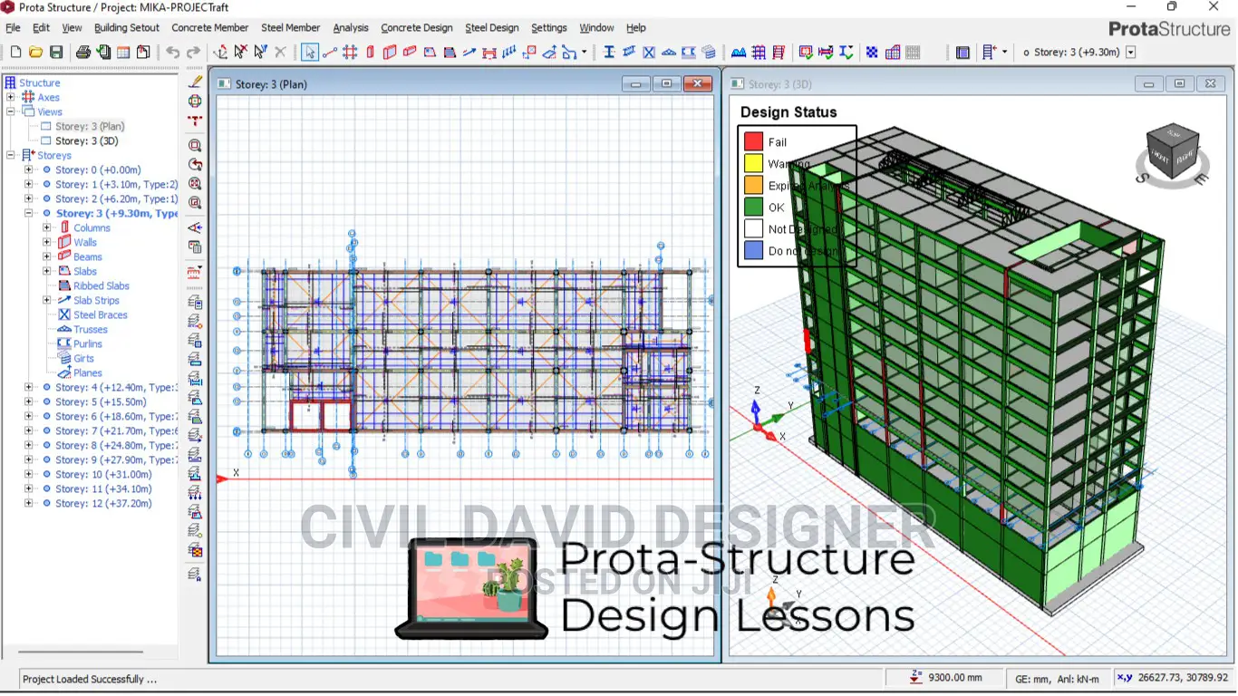The image size is (1238, 696).
Task: Expand the Columns tree node
Action: [46, 227]
